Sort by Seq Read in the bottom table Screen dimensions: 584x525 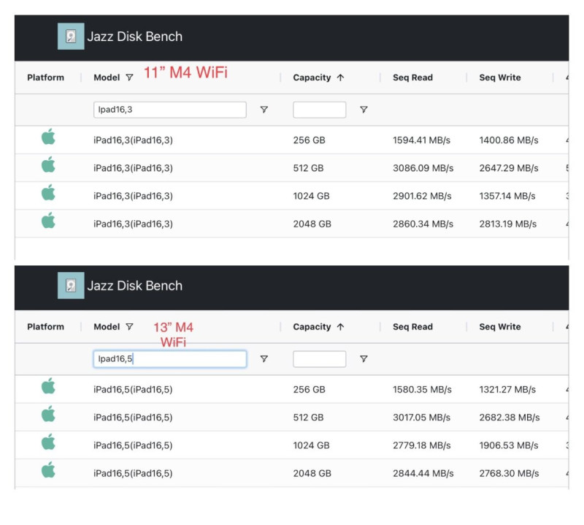pos(412,327)
